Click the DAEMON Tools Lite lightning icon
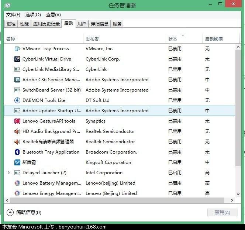Screen dimensions: 245x230 17,100
